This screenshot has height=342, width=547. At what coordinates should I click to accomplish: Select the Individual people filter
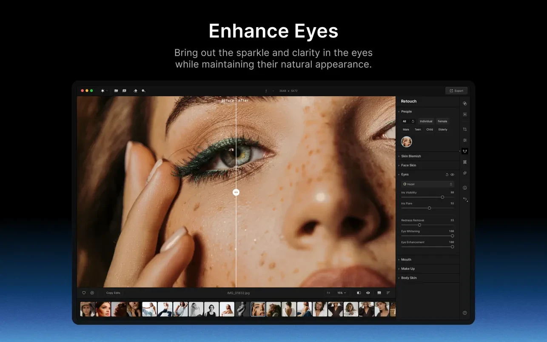pyautogui.click(x=426, y=121)
